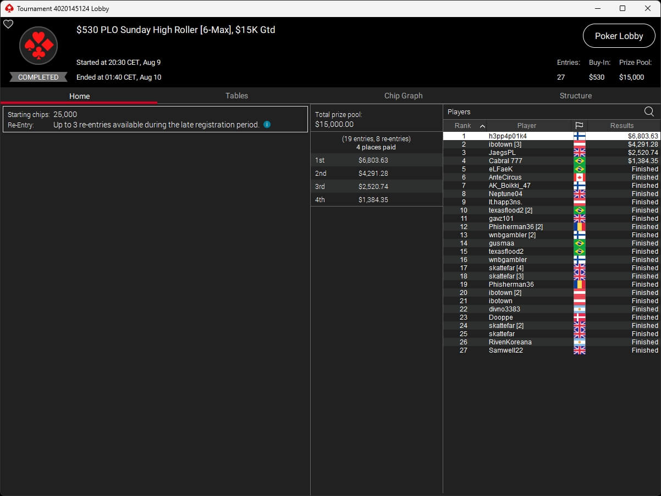Click the Finished result for eLFaeK
661x496 pixels.
click(x=645, y=169)
